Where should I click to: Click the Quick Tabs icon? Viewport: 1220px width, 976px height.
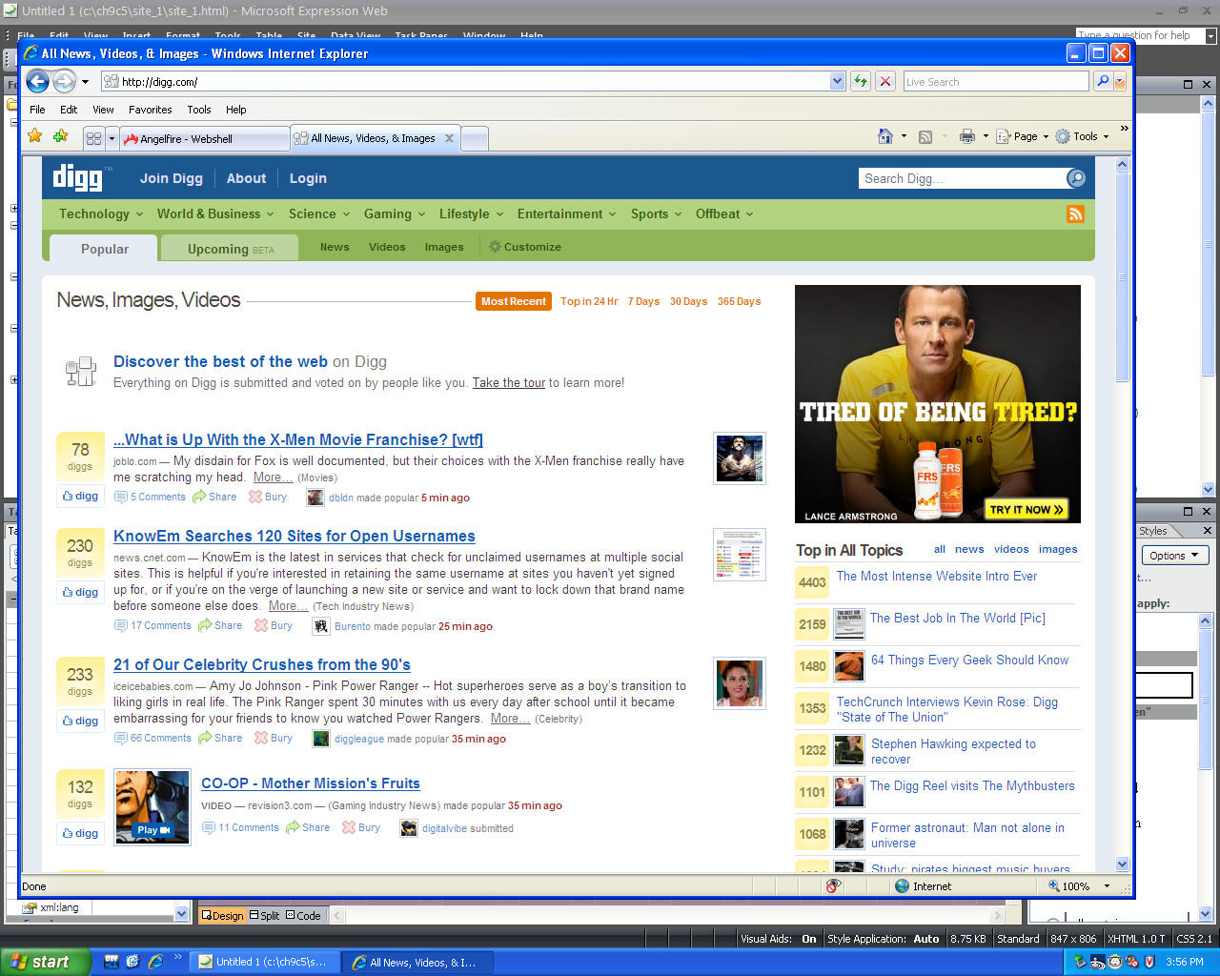click(93, 138)
